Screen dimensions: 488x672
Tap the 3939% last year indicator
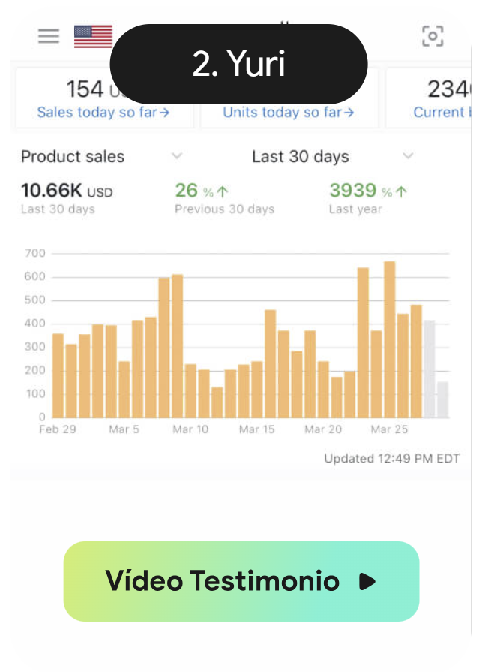[369, 191]
